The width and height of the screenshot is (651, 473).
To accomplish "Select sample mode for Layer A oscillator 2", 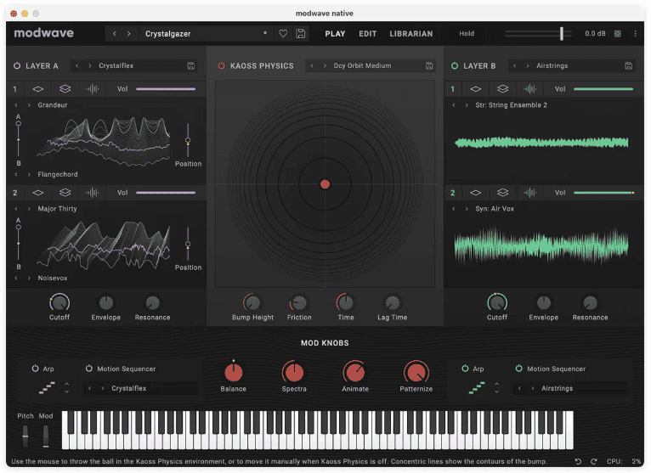I will (92, 193).
